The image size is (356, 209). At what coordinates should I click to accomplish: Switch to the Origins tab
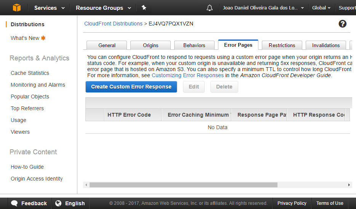tap(151, 45)
